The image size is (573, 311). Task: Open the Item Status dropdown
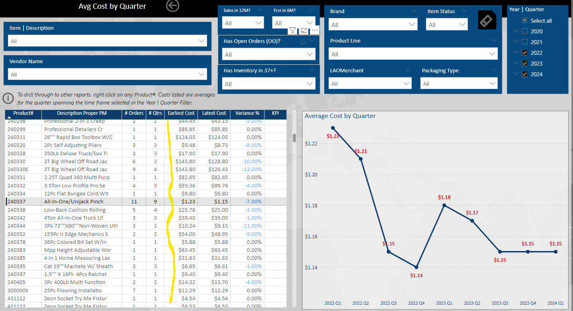[447, 24]
